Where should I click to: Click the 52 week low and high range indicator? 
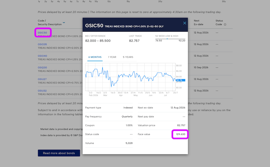(170, 39)
